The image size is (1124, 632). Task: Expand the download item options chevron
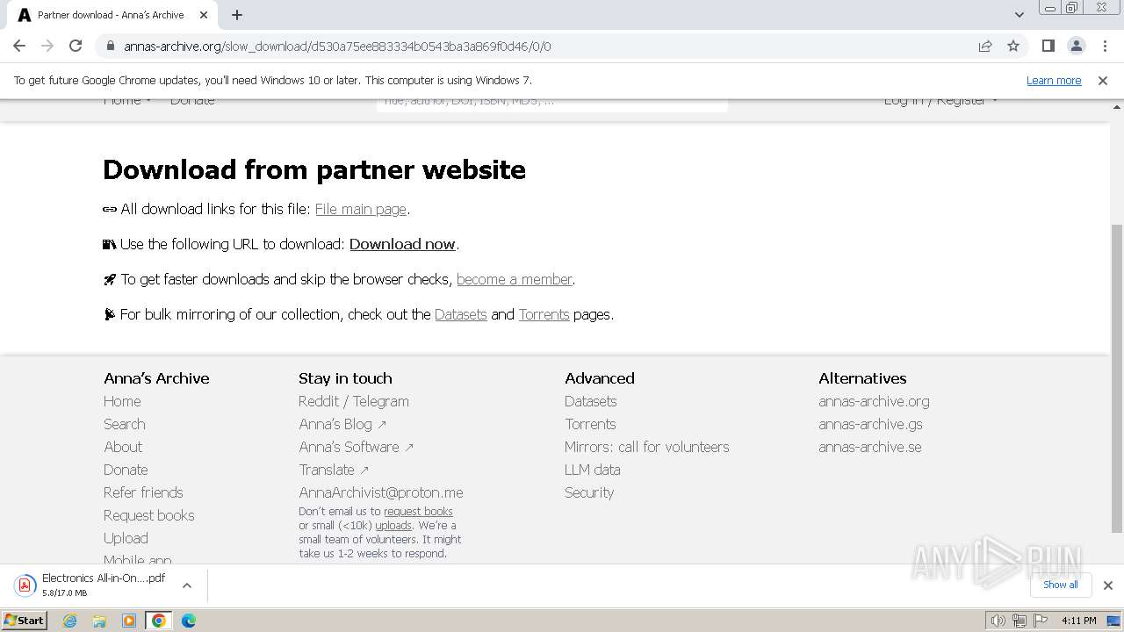[x=187, y=585]
